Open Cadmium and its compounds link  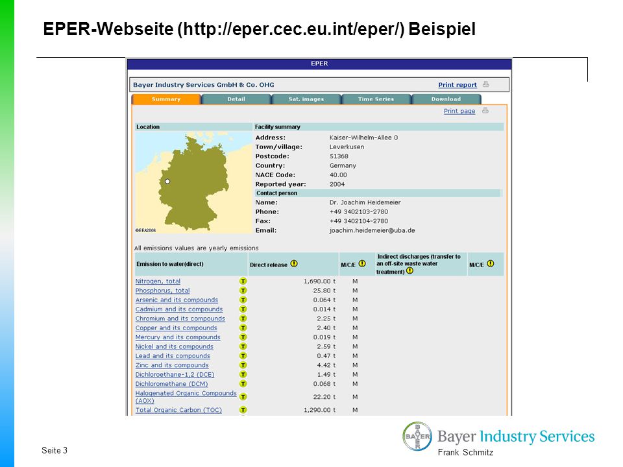(x=179, y=309)
